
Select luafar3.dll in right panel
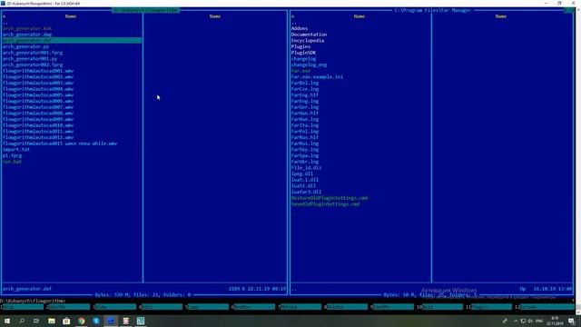[x=306, y=192]
